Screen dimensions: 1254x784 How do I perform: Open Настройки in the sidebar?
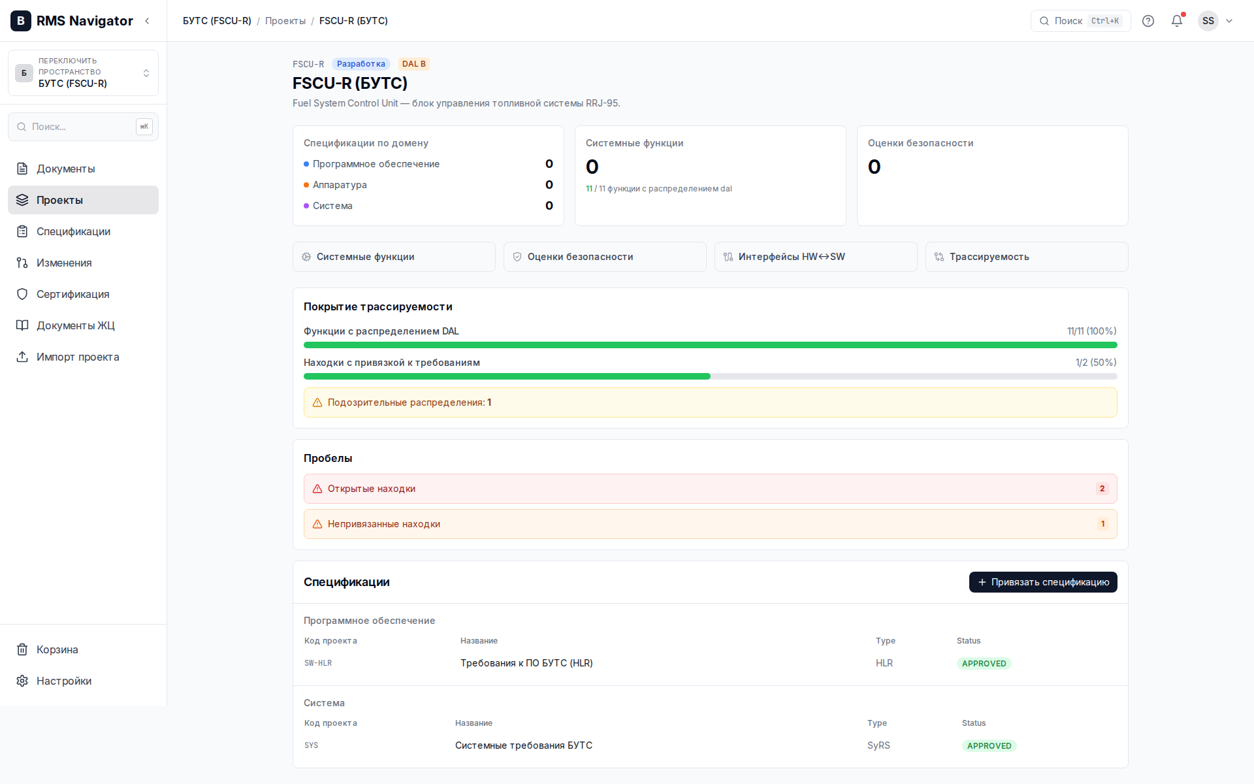[x=83, y=681]
